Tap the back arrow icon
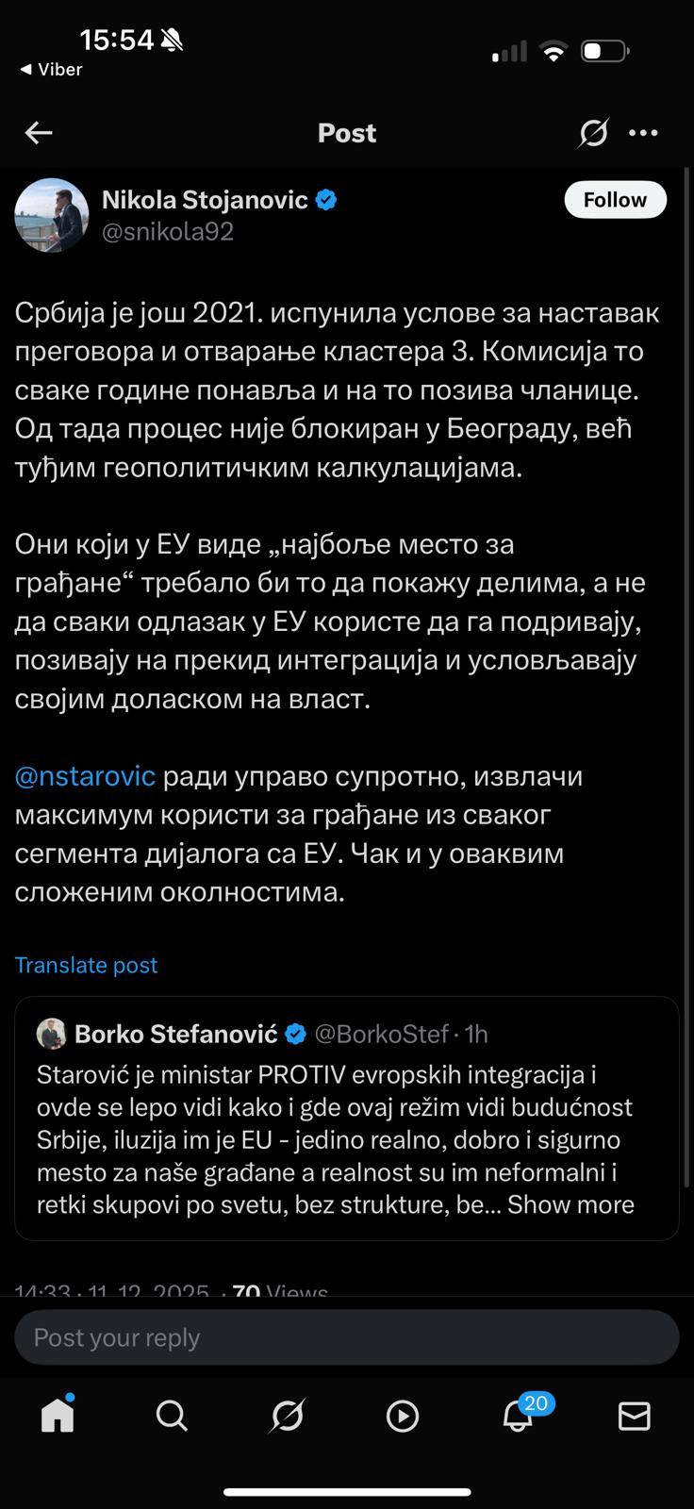Screen dimensions: 694x1509 pyautogui.click(x=39, y=133)
